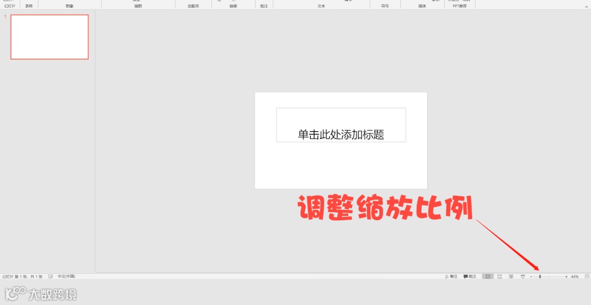Open the 备注 notes pane button

451,277
